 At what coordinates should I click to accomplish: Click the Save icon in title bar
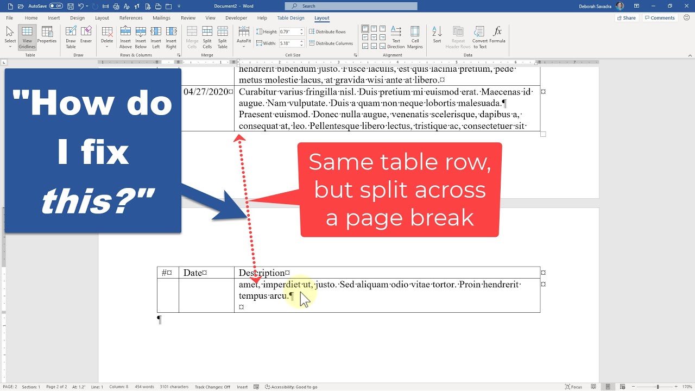point(70,6)
